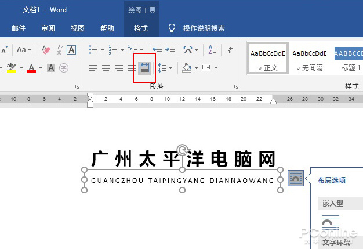This screenshot has width=363, height=249.
Task: Click the first line indent ruler marker
Action: coord(90,96)
